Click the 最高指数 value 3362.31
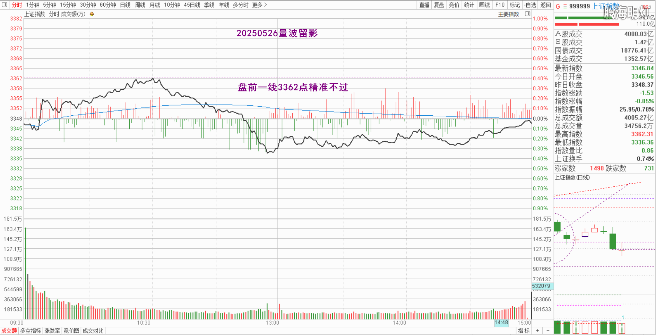656x335 pixels. [x=642, y=134]
